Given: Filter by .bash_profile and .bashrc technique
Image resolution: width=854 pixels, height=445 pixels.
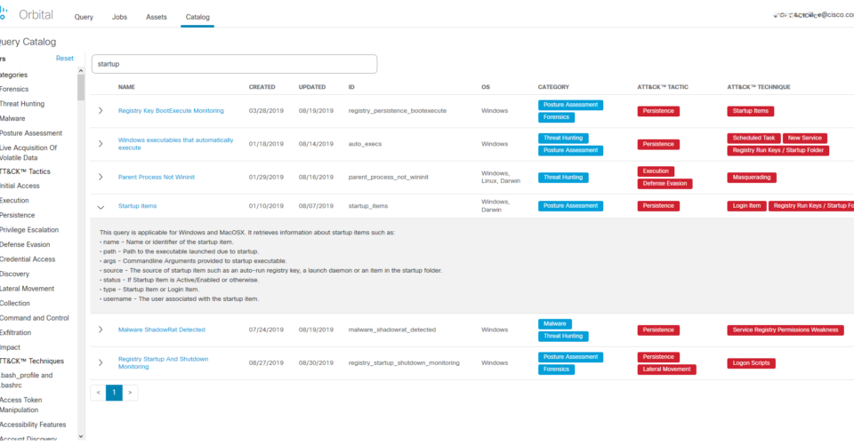Looking at the screenshot, I should click(26, 380).
